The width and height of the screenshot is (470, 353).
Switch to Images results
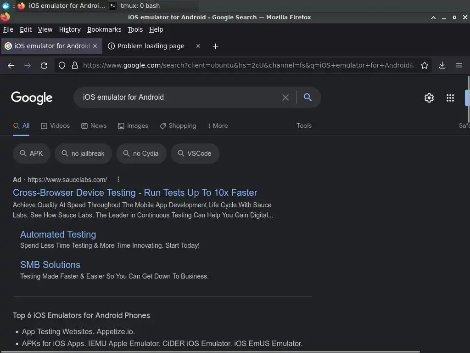point(133,126)
